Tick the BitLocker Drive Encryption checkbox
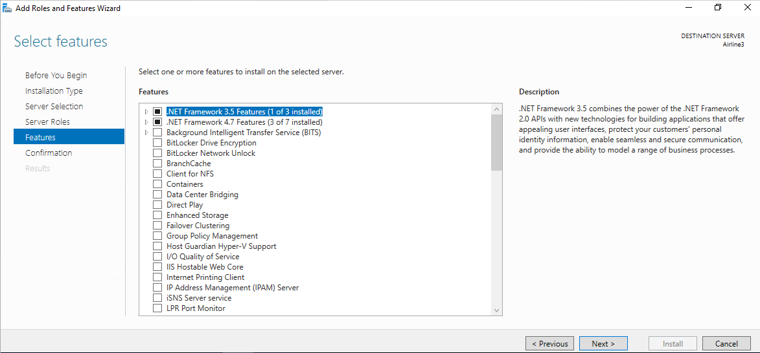The width and height of the screenshot is (760, 353). click(x=157, y=143)
